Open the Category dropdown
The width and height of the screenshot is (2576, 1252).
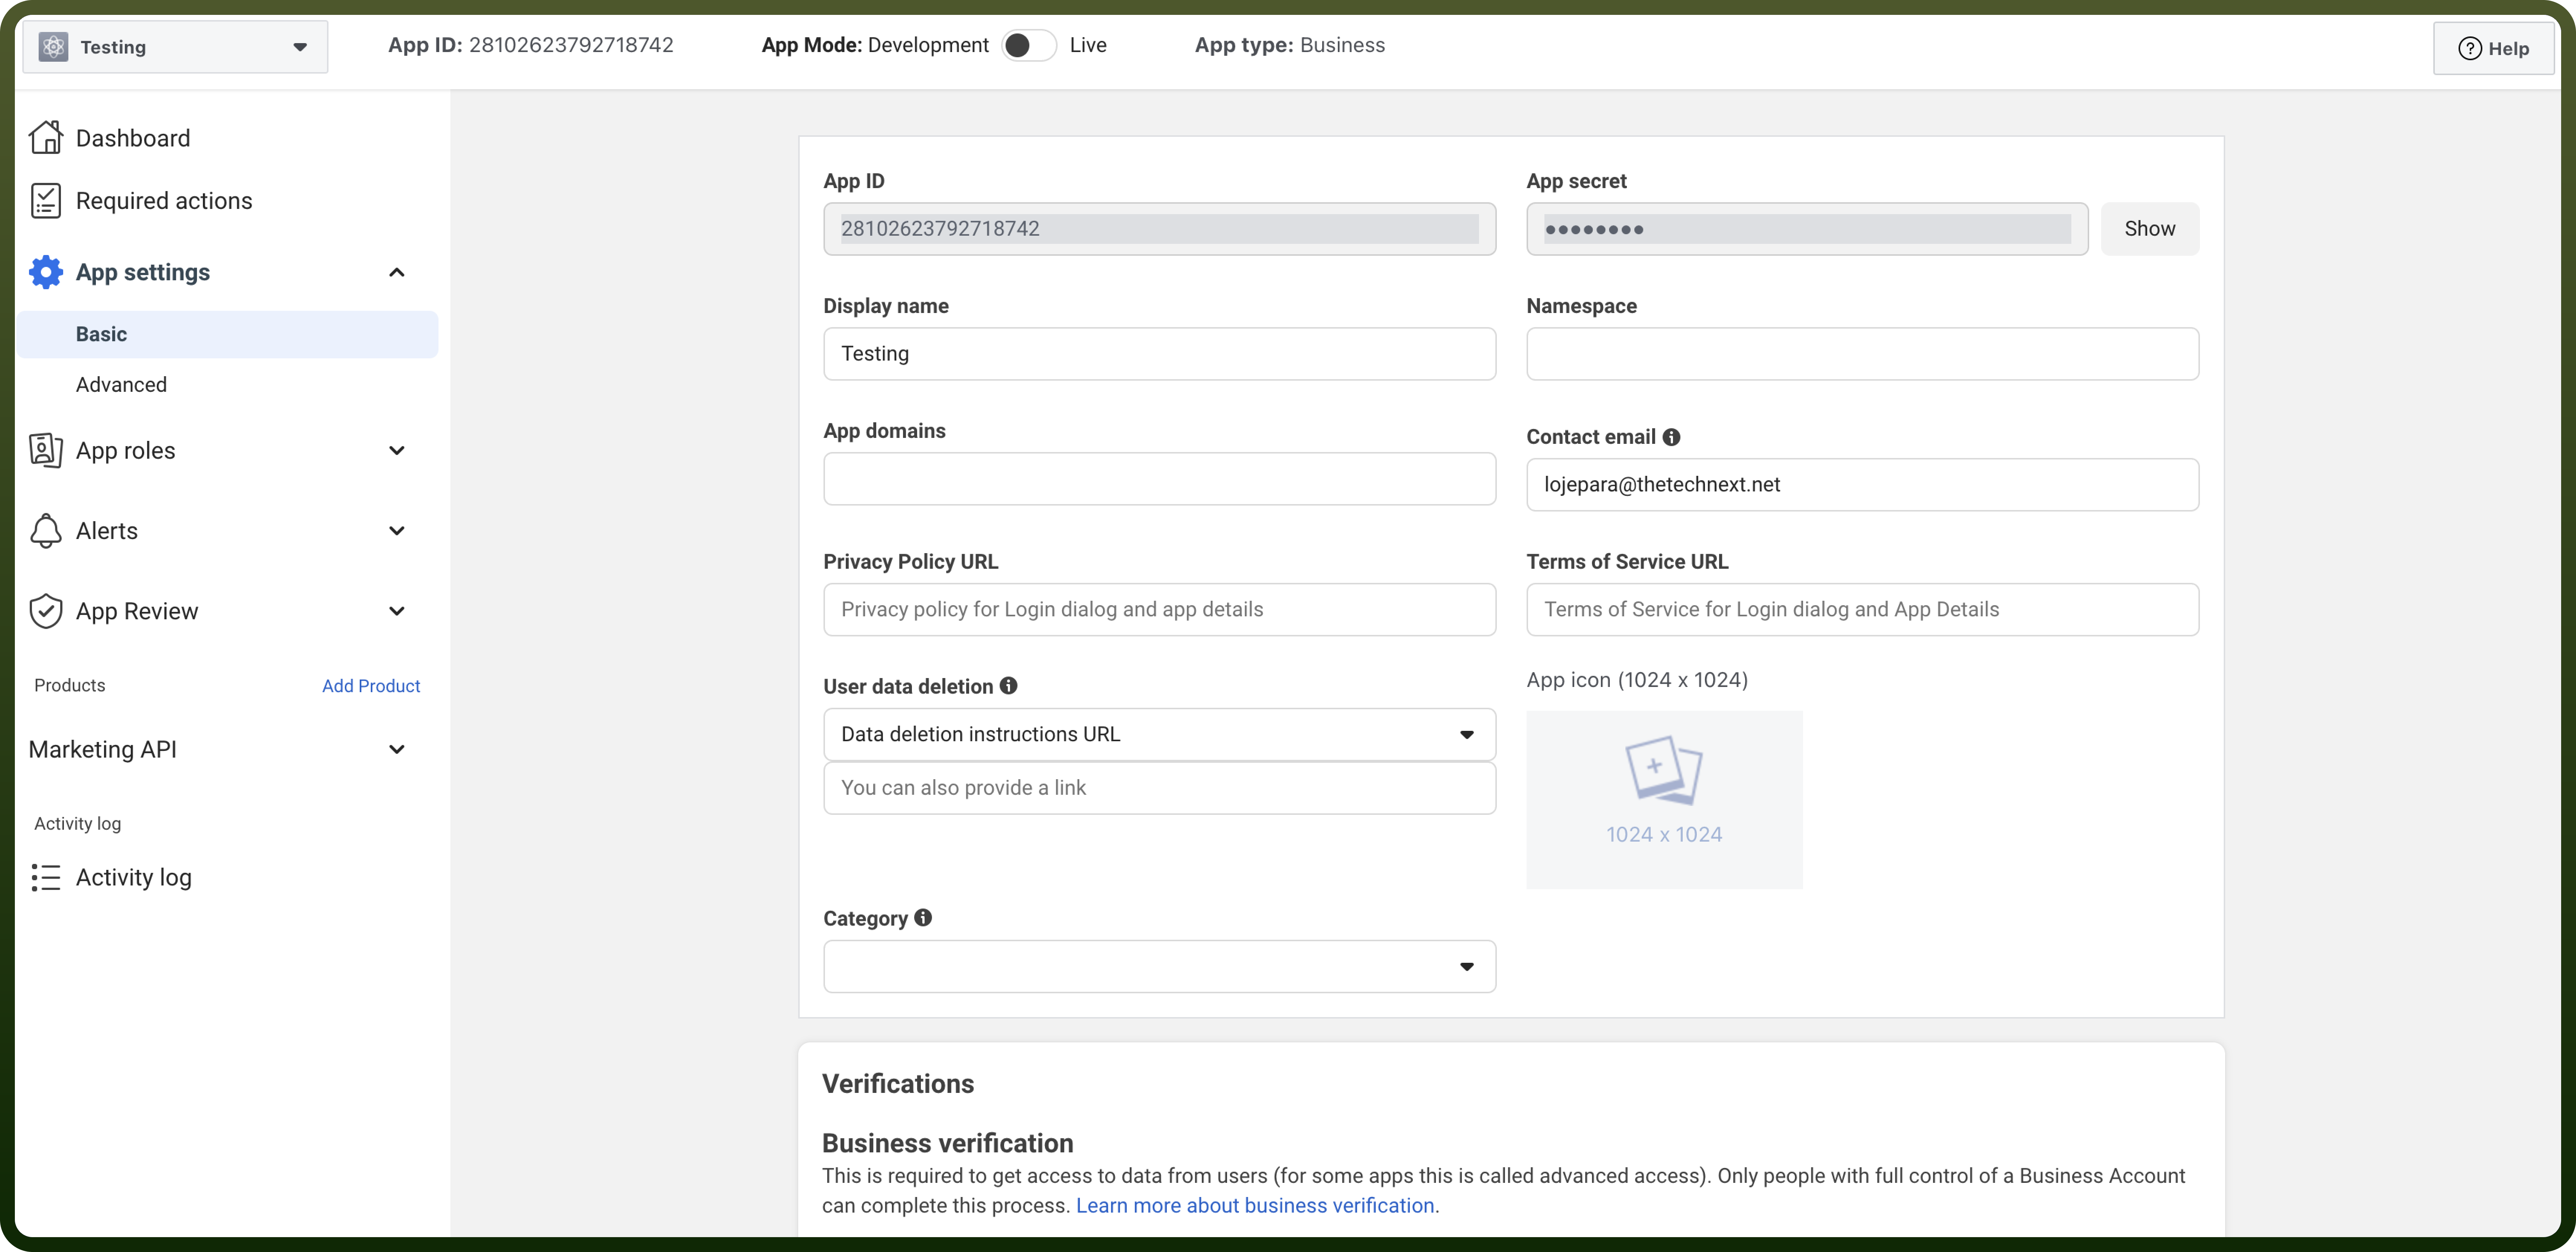(x=1160, y=966)
